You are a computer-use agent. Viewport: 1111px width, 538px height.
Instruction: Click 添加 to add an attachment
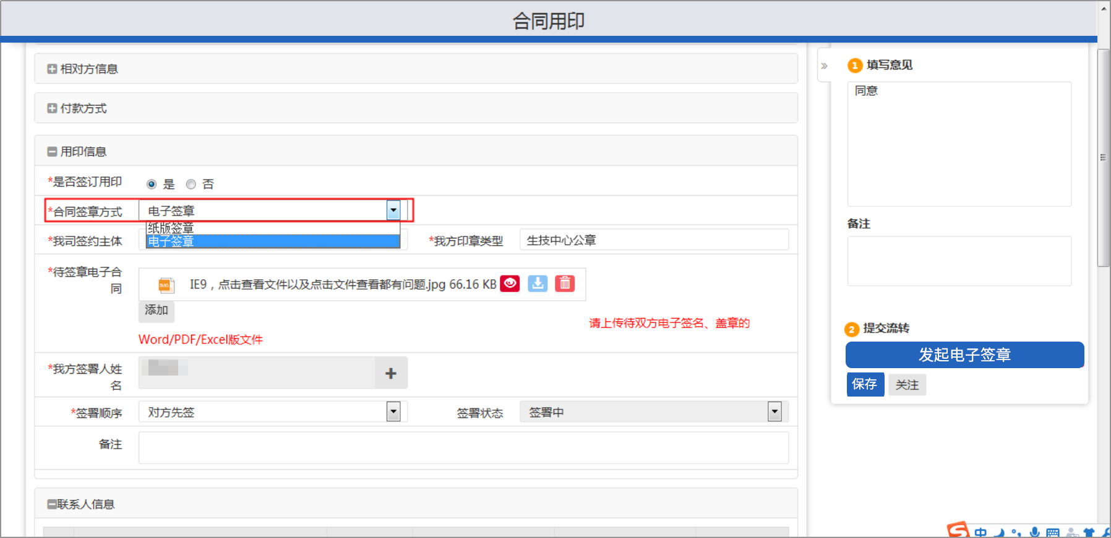157,310
